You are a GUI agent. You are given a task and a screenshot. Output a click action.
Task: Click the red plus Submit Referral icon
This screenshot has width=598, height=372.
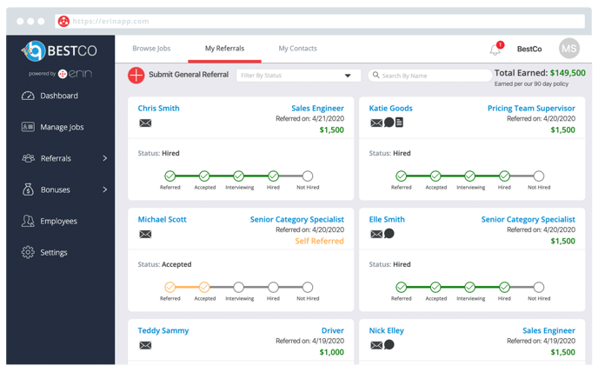[136, 75]
